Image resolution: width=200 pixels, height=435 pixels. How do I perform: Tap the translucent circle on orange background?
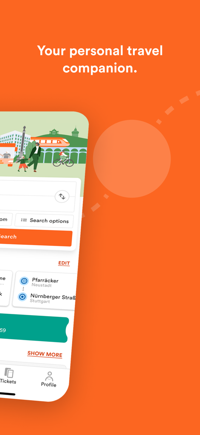click(132, 159)
